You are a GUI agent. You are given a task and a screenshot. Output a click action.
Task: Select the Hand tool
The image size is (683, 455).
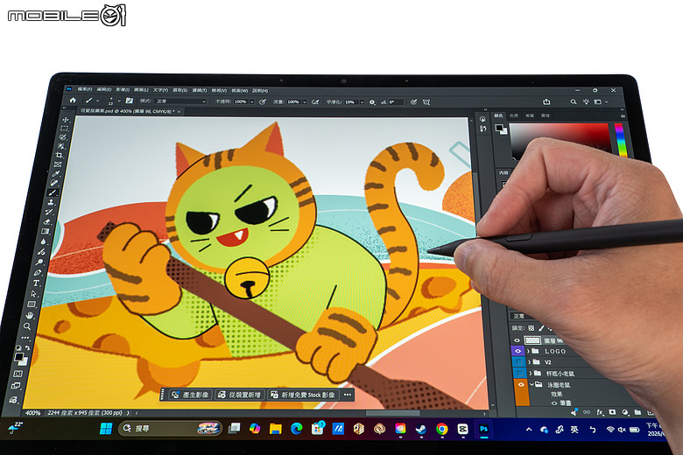pos(30,315)
